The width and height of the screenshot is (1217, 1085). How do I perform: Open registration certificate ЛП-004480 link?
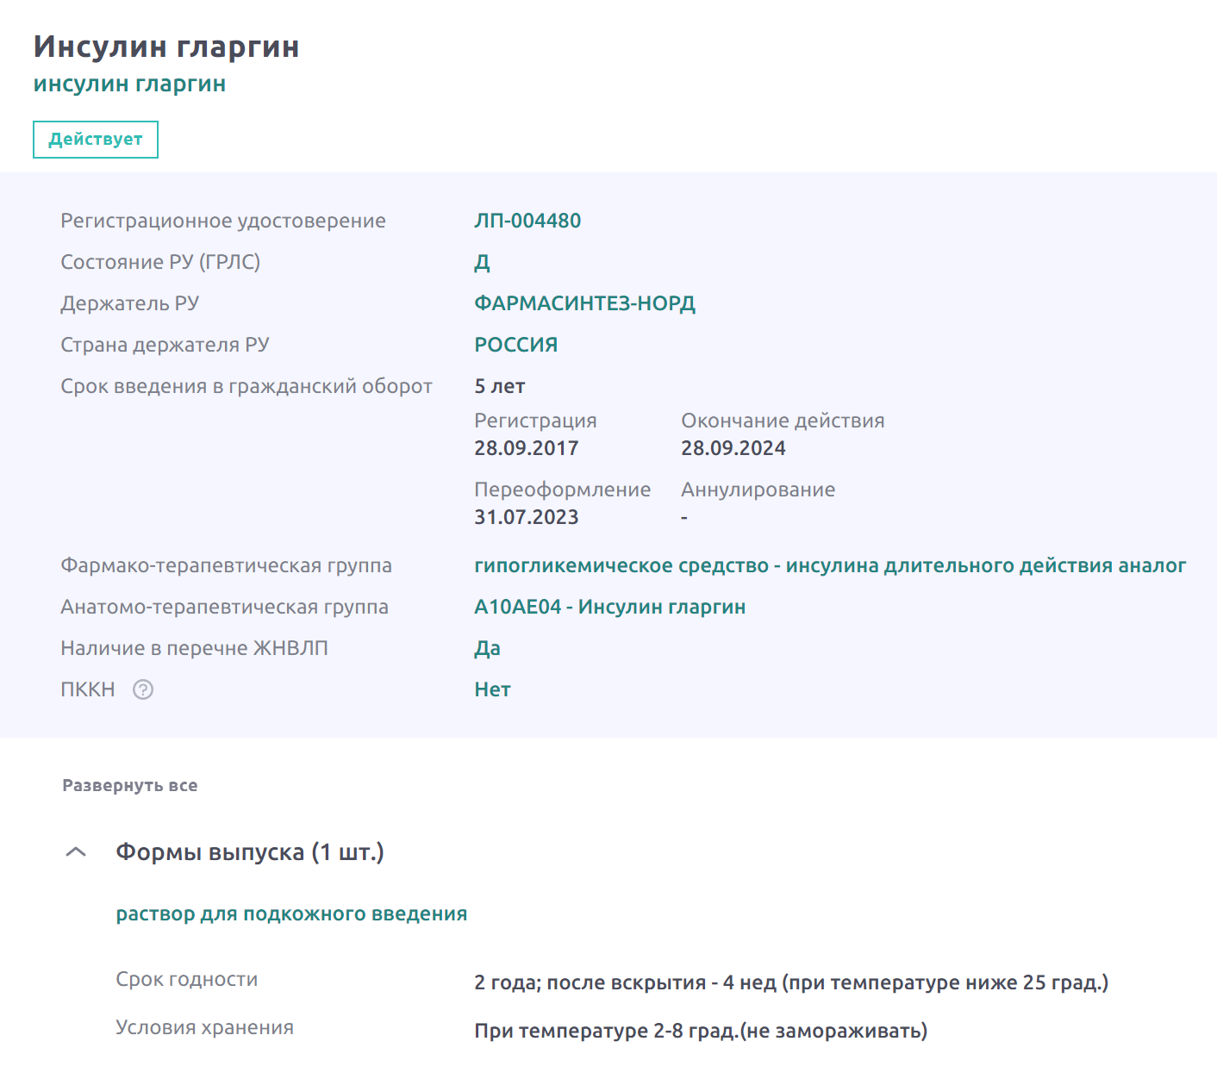[527, 221]
